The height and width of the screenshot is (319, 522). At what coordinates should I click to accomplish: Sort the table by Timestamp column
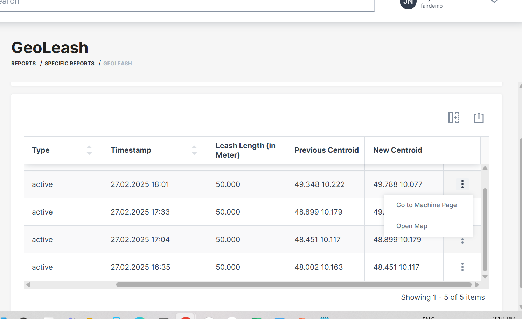click(x=194, y=150)
